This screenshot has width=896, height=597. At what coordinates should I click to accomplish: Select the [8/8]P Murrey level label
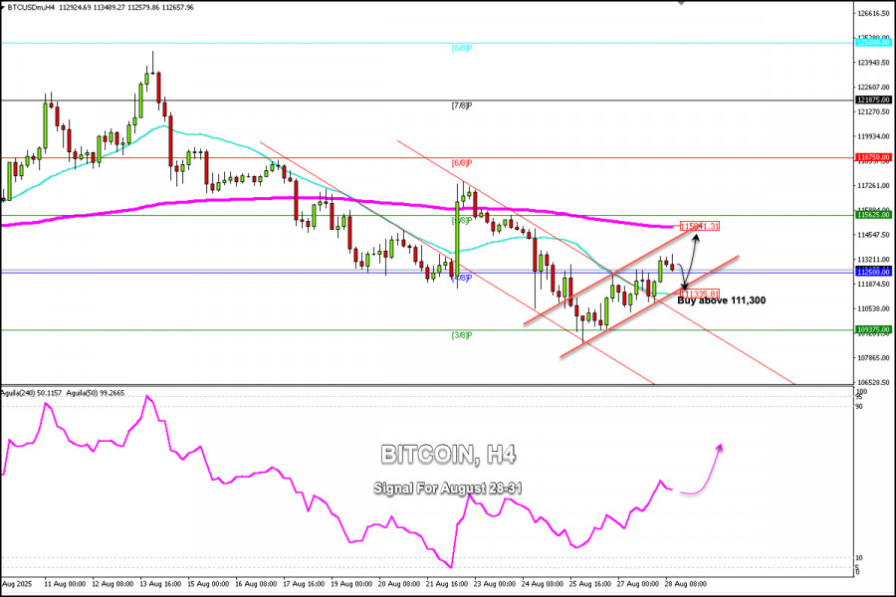pyautogui.click(x=462, y=49)
